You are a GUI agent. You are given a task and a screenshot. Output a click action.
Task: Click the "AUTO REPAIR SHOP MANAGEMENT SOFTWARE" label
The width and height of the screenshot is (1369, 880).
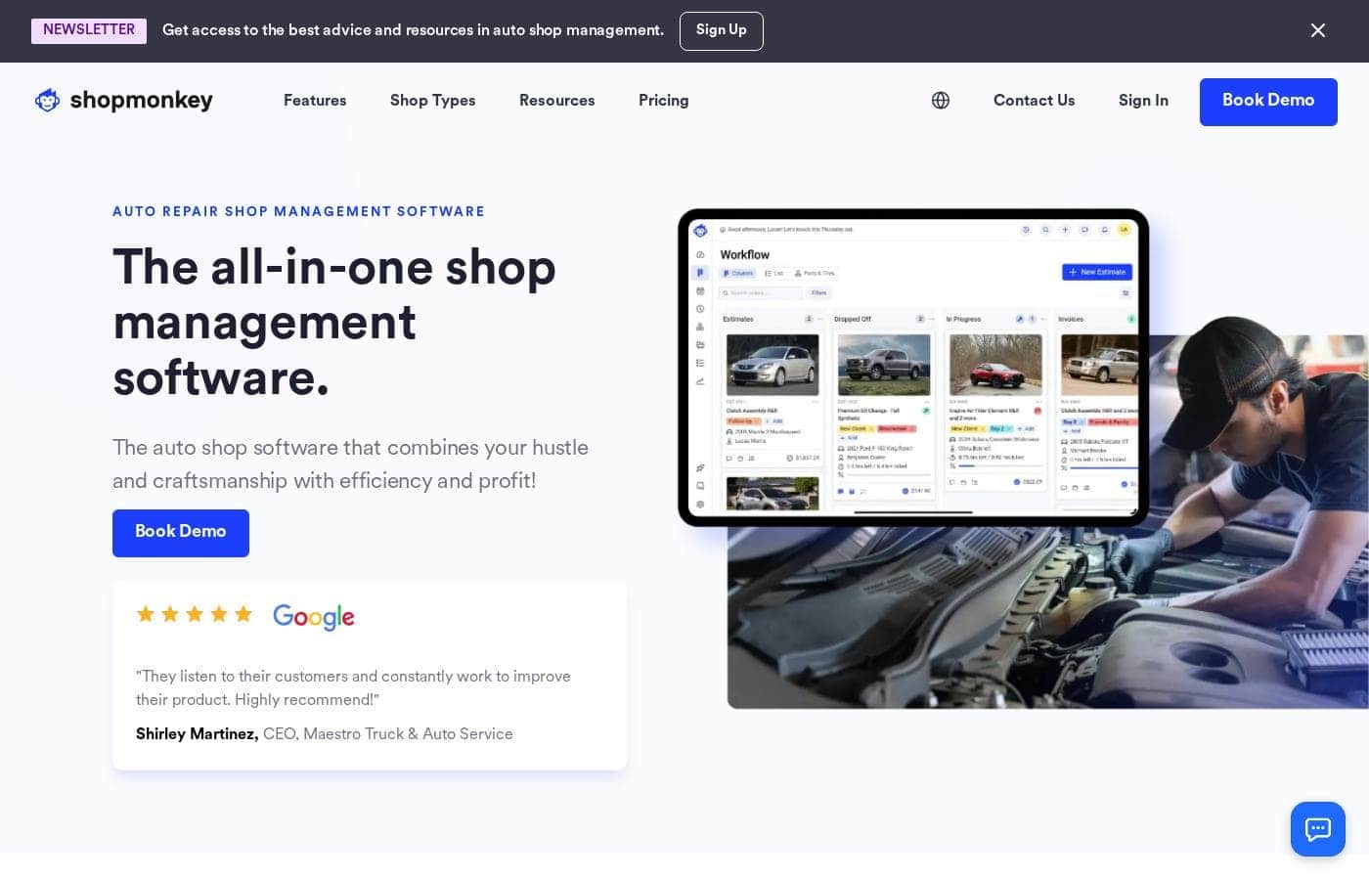pyautogui.click(x=298, y=212)
